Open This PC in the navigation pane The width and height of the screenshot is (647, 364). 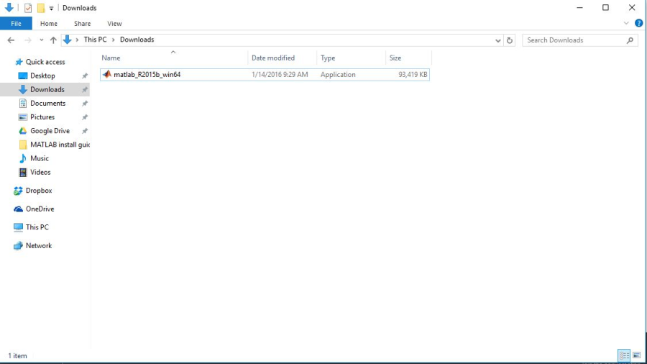coord(37,227)
